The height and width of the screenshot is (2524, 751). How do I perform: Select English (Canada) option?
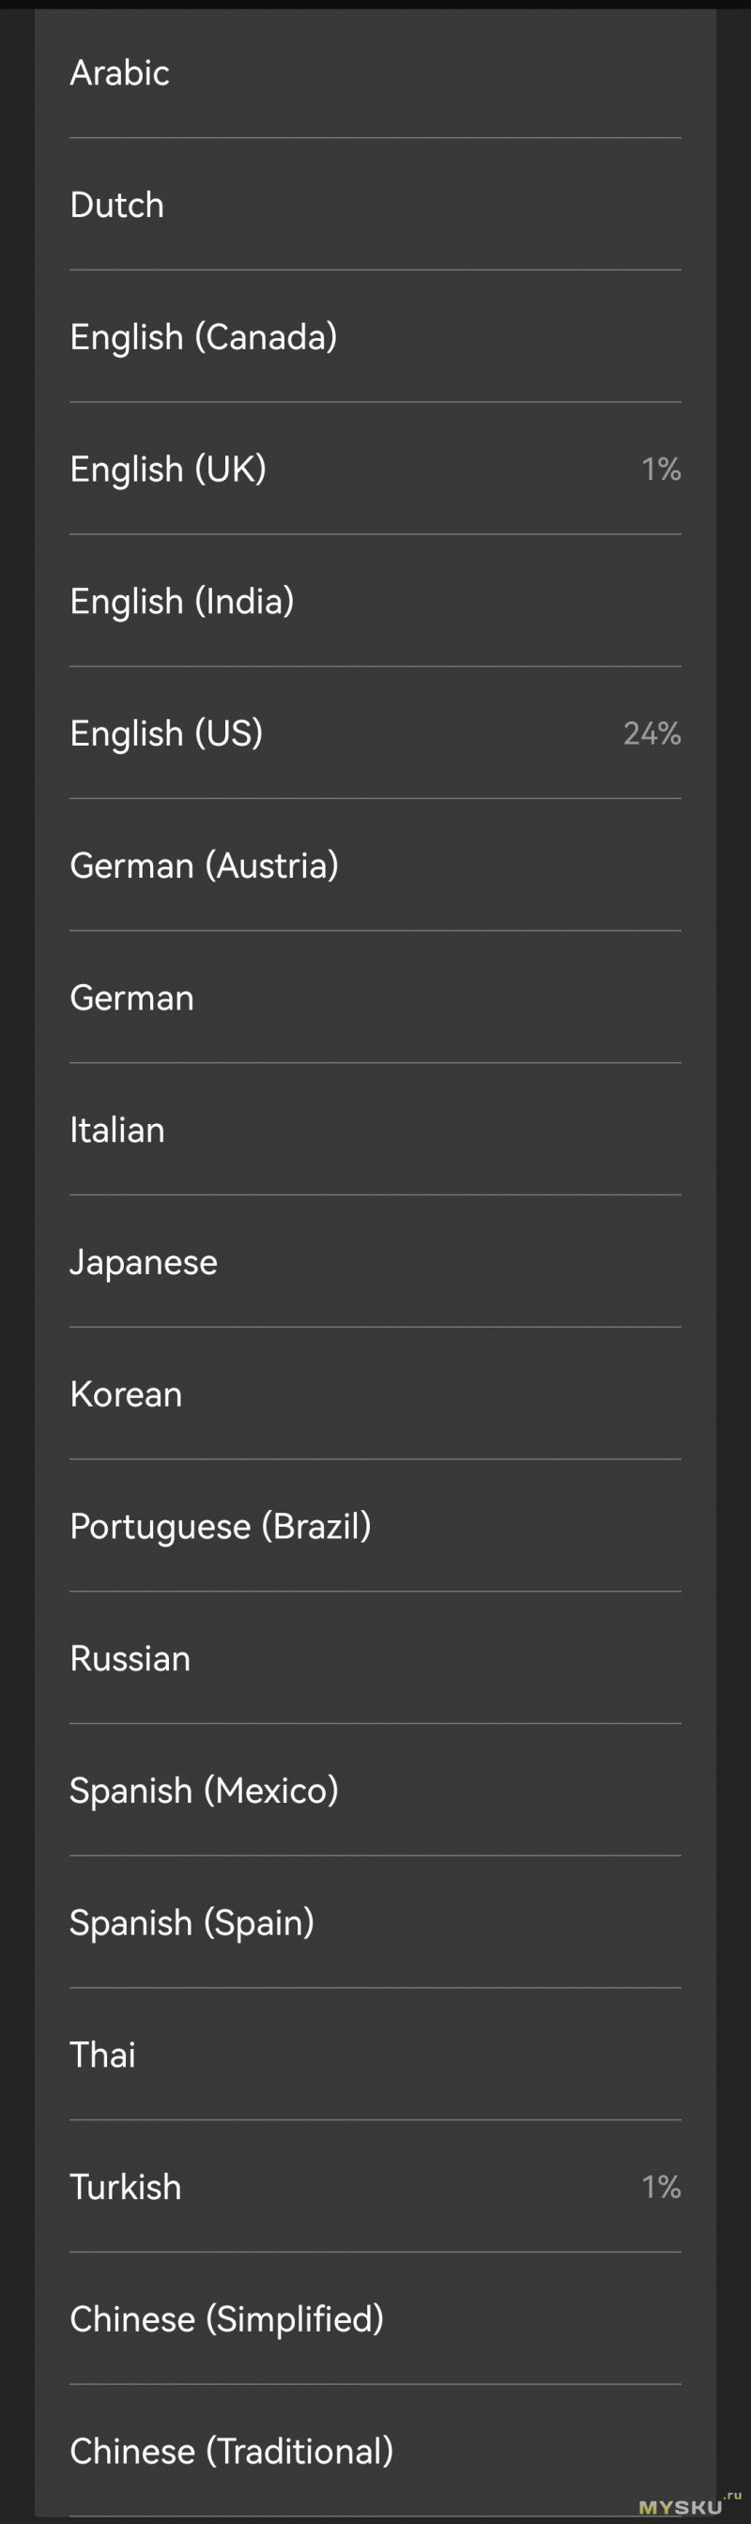tap(375, 337)
